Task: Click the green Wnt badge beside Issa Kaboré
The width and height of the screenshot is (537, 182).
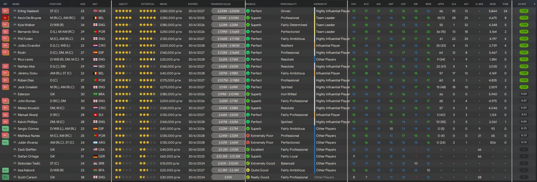Action: [x=5, y=170]
